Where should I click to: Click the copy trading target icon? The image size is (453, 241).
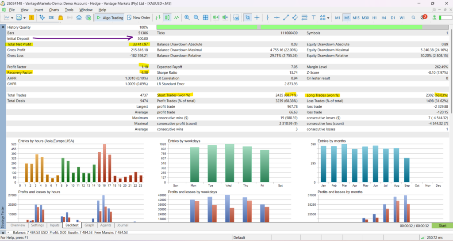88,18
